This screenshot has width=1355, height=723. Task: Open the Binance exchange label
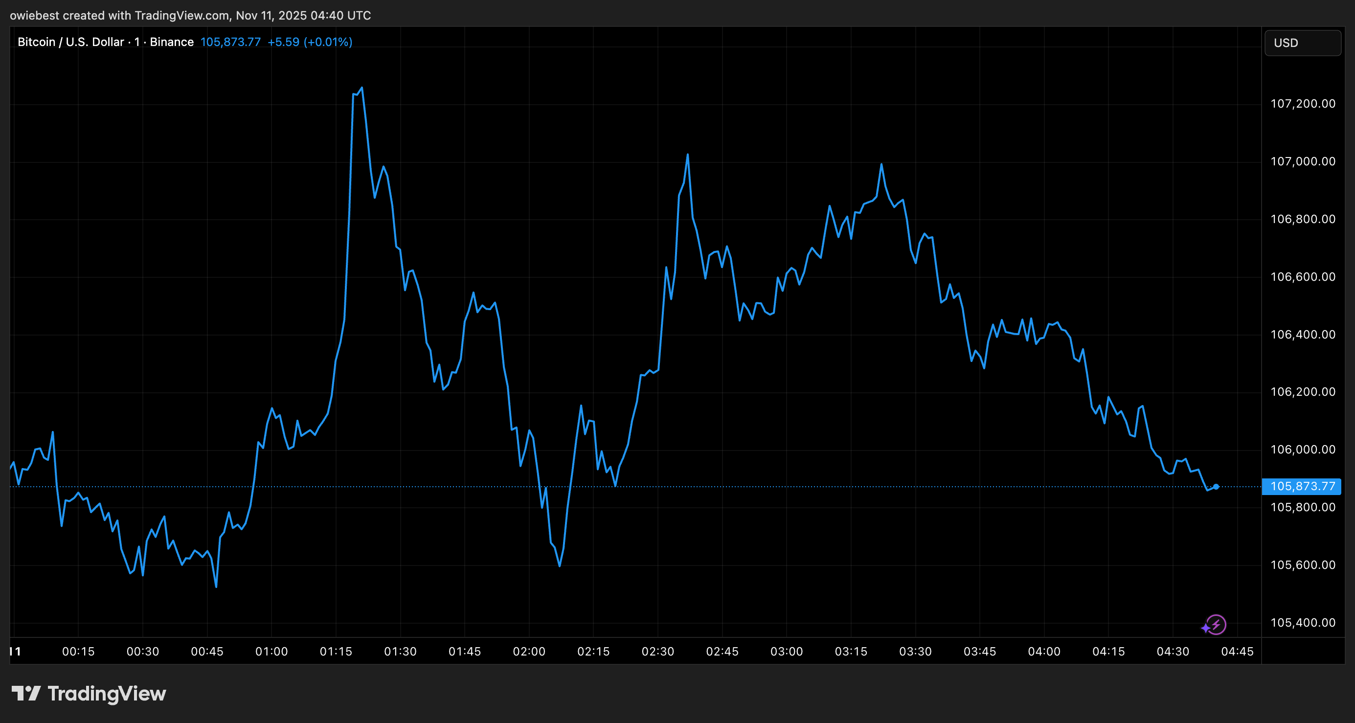pos(172,42)
